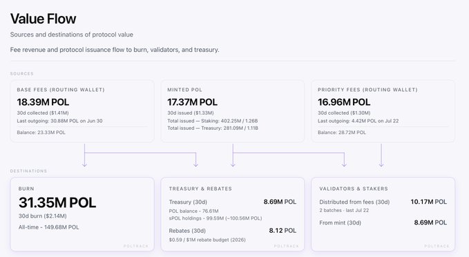Click the 'Treasury (30d)' row label
The image size is (469, 257).
188,202
